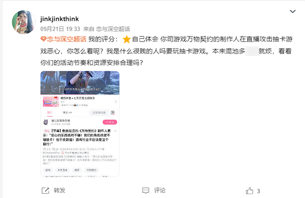Click the yellow rating star
Image resolution: width=305 pixels, height=198 pixels.
coord(126,39)
